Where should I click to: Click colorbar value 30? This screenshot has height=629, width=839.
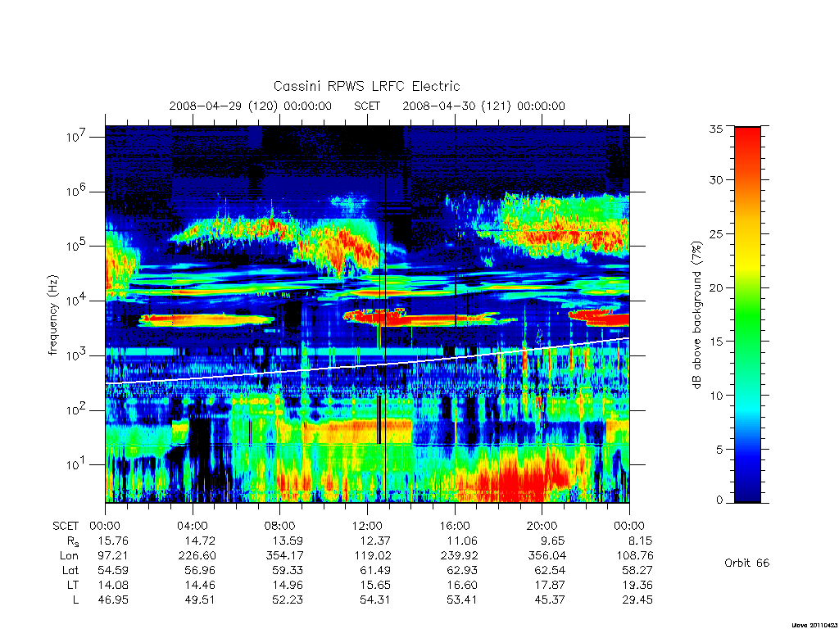click(716, 179)
